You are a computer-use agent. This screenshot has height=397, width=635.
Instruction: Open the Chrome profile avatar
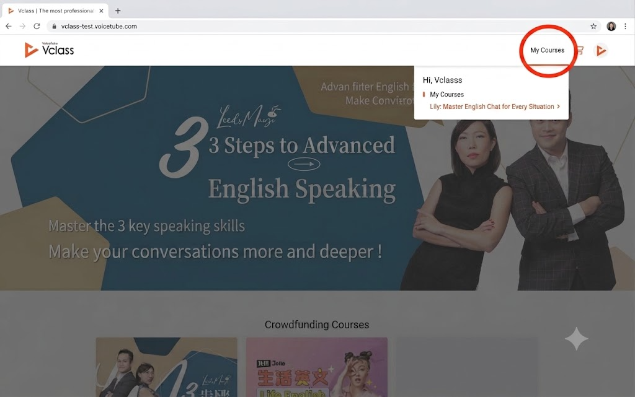tap(611, 26)
